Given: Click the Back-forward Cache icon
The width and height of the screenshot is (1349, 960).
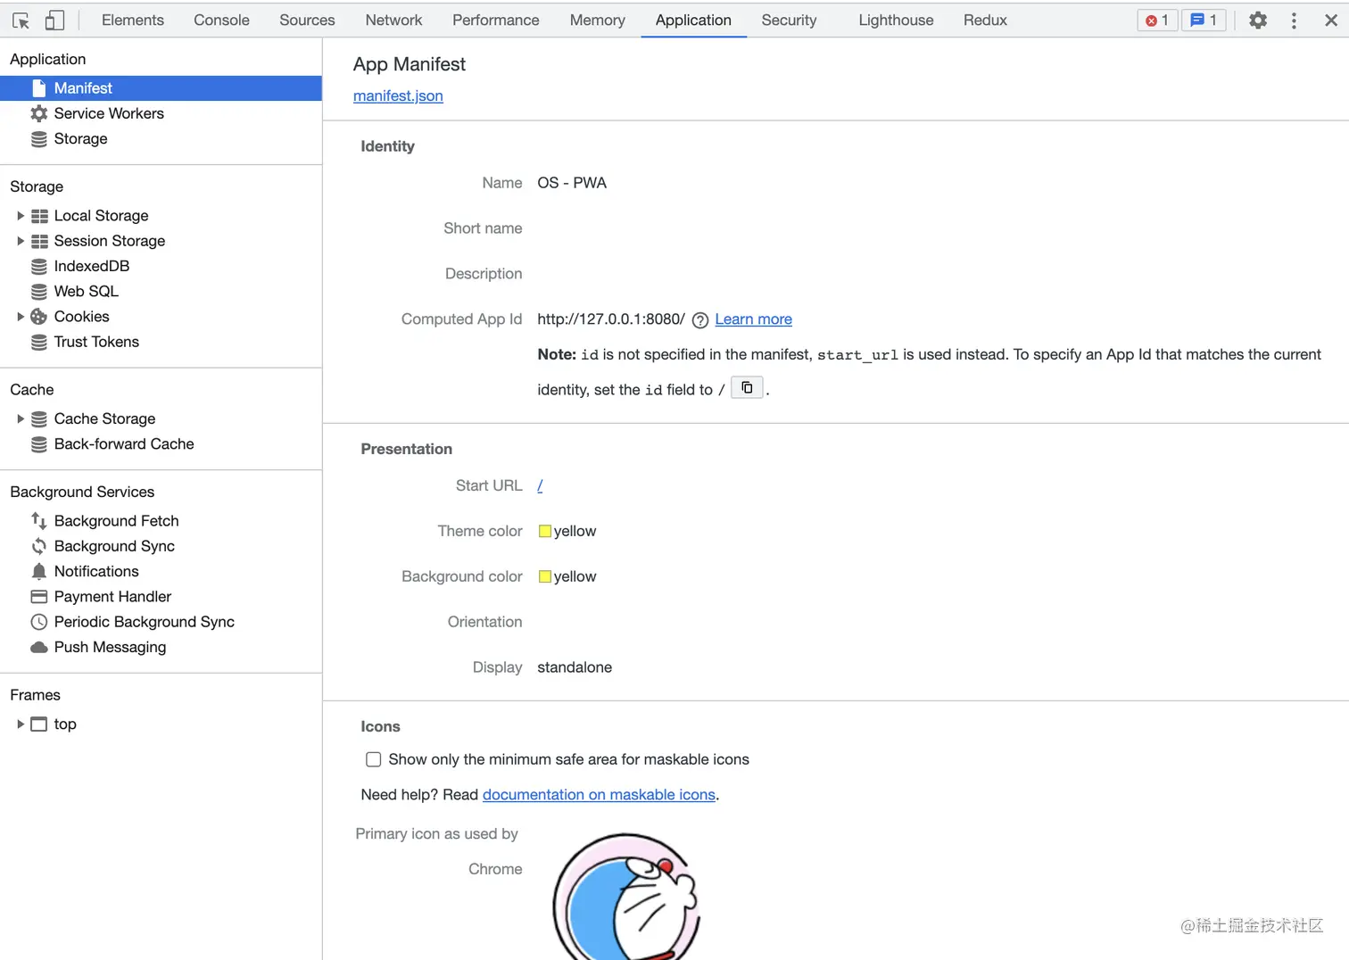Looking at the screenshot, I should pos(39,444).
